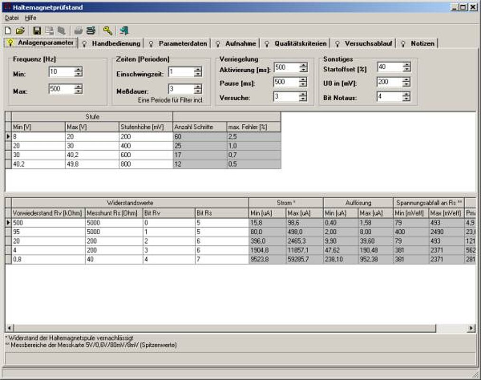Image resolution: width=481 pixels, height=380 pixels.
Task: Select Stufenhöhe cell with value 800
Action: 146,164
